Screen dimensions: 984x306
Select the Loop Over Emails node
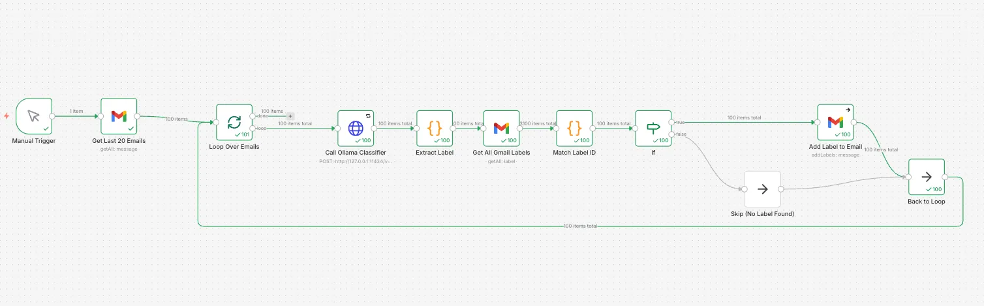(234, 122)
